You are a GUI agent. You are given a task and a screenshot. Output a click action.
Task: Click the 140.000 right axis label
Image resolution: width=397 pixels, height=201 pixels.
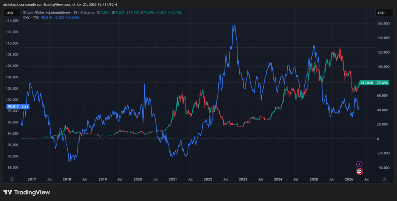[x=383, y=38]
